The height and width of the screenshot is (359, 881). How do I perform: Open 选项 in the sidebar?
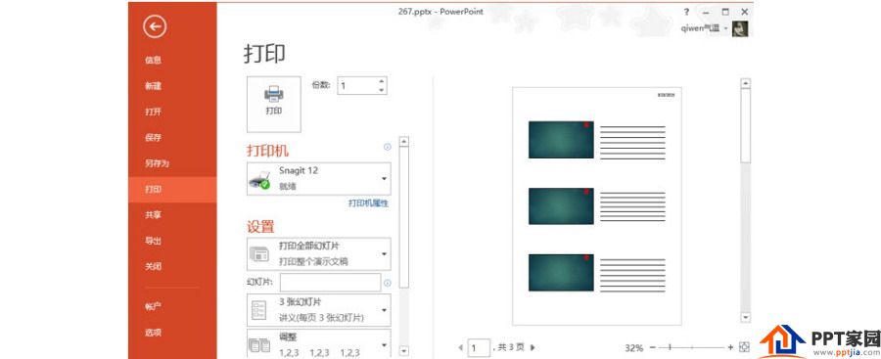point(153,333)
